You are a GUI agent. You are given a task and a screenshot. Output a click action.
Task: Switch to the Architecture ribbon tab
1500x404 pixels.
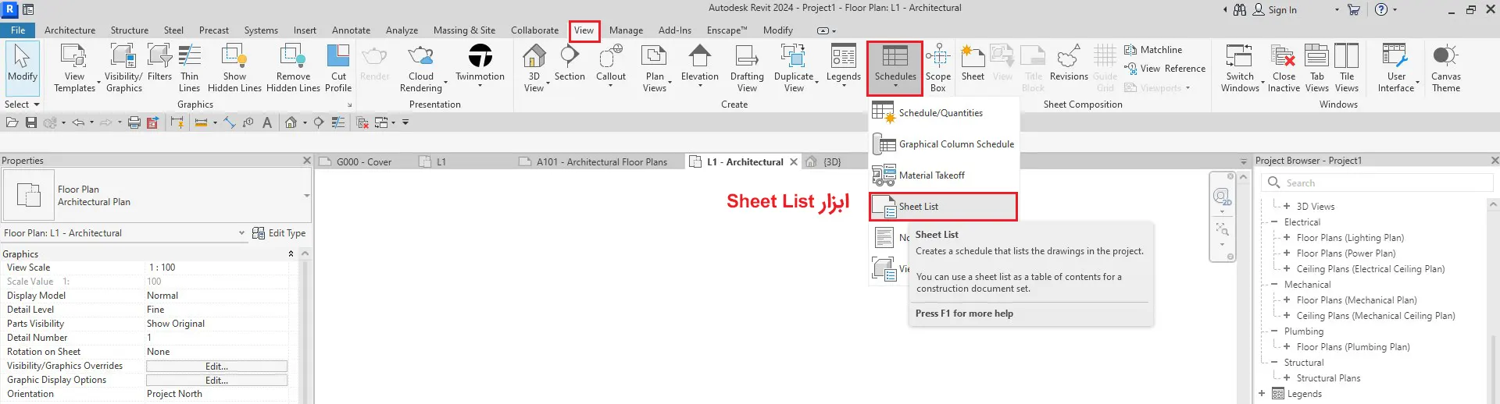click(x=70, y=30)
